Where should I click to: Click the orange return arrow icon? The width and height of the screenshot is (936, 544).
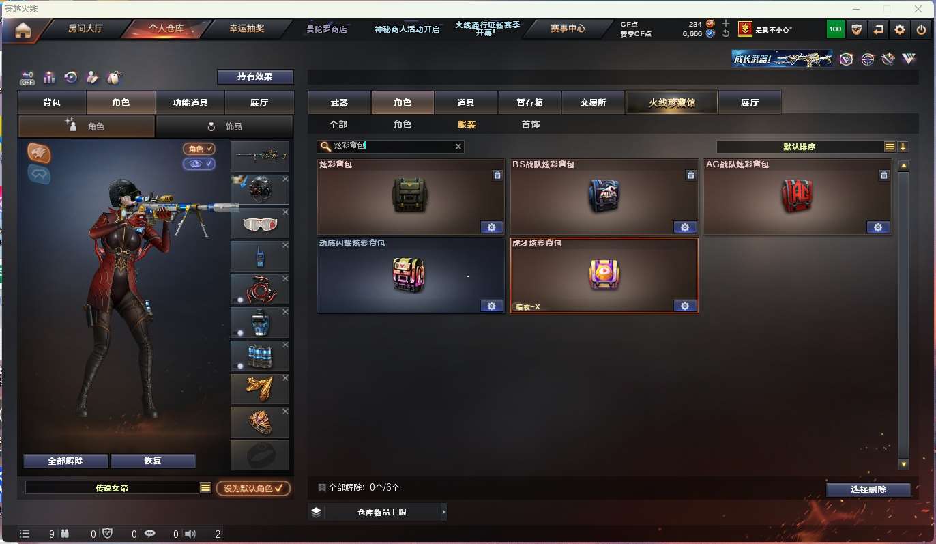tap(879, 29)
